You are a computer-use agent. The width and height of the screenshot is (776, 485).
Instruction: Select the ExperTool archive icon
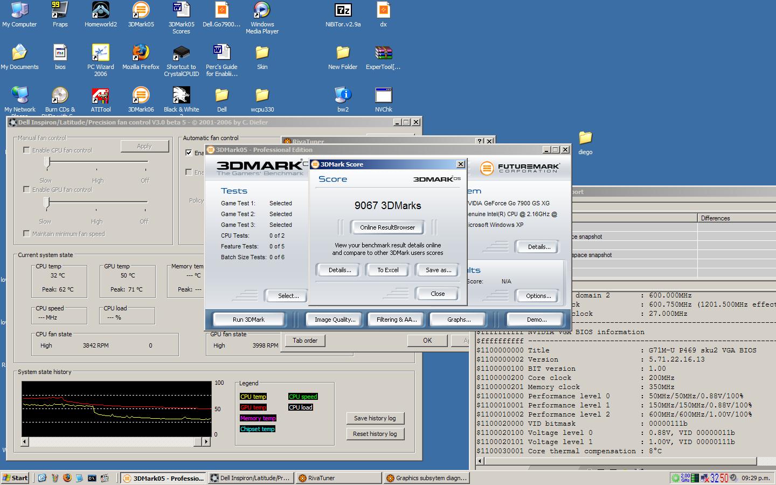[x=383, y=57]
